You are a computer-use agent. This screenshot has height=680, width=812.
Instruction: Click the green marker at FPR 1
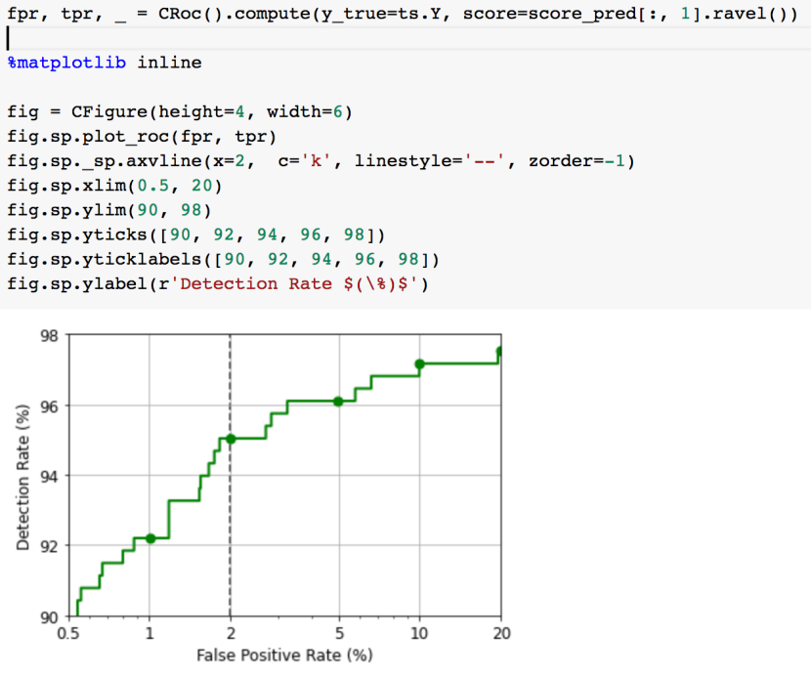(150, 538)
